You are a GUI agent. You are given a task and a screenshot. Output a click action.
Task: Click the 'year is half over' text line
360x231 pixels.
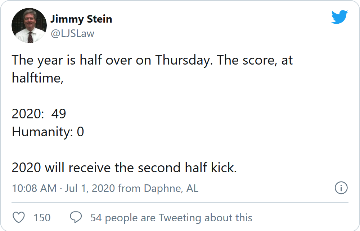click(x=152, y=60)
